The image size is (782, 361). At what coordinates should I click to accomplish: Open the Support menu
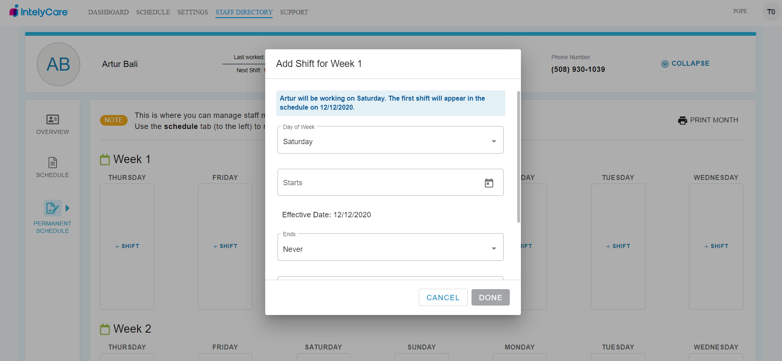click(294, 12)
